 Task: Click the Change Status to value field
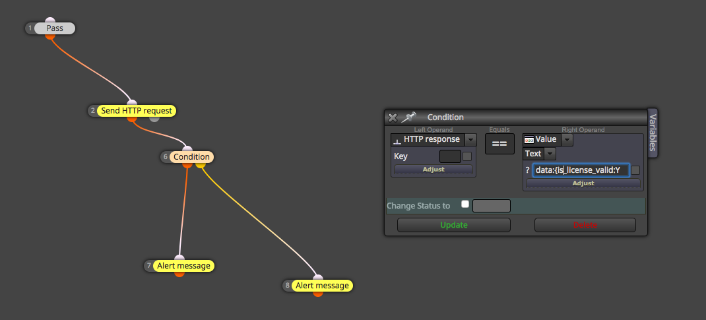491,206
